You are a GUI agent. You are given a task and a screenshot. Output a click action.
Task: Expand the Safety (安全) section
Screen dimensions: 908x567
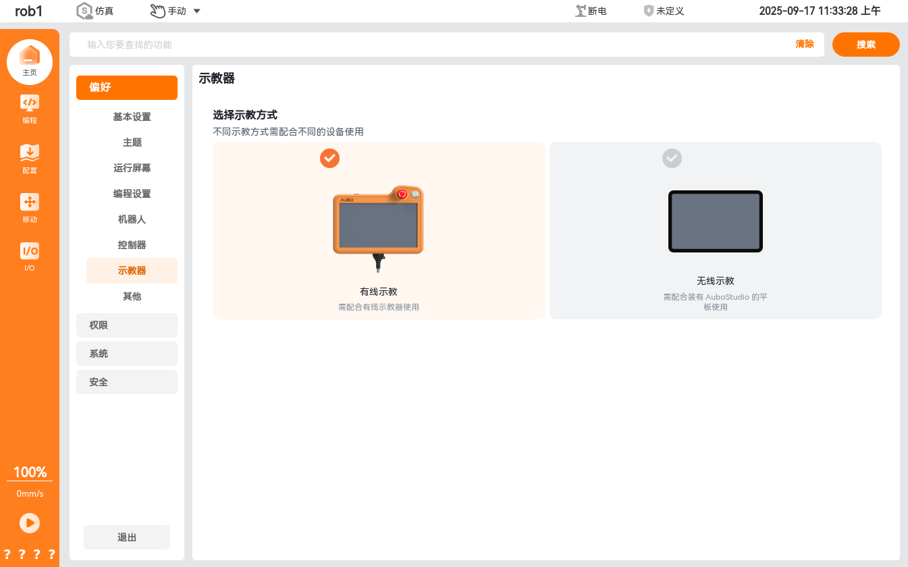(x=127, y=382)
